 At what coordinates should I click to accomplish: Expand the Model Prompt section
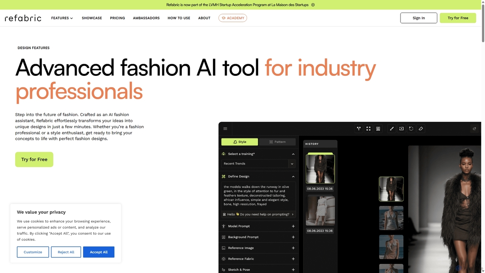[x=293, y=226]
